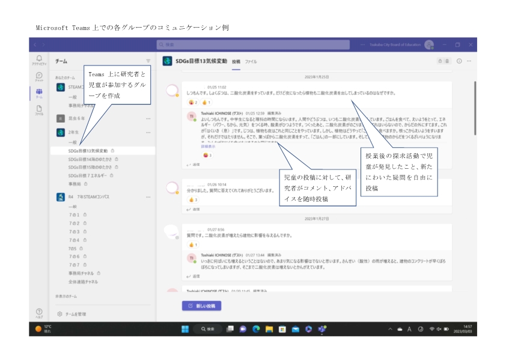Open Help at the bottom of the rail

coord(39,313)
